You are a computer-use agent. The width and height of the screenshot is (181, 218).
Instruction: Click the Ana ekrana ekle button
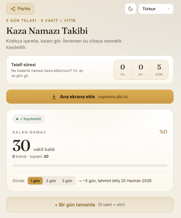click(x=90, y=97)
